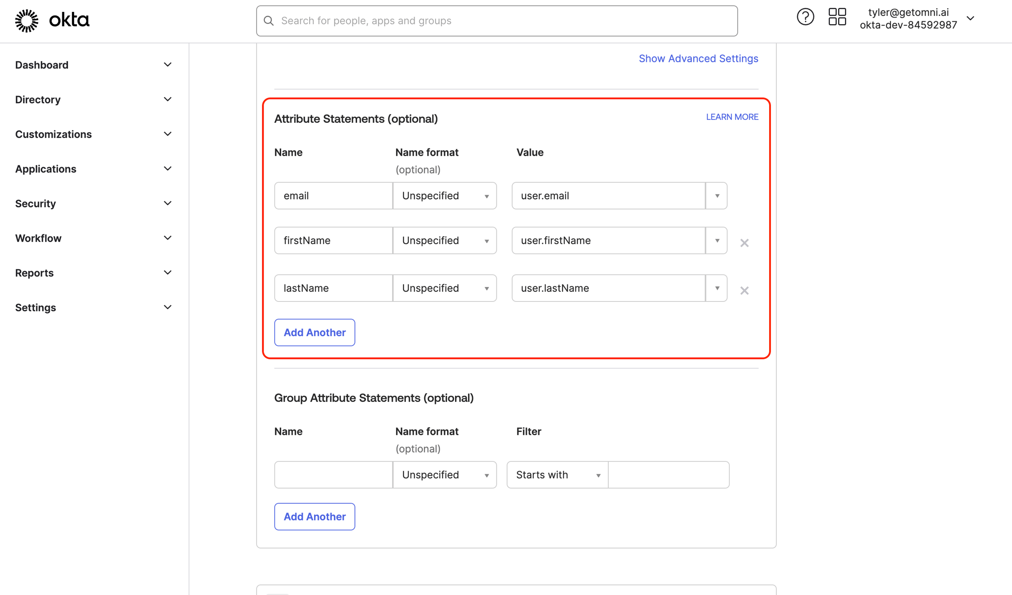Open the account menu for tyler@getomni.ai
This screenshot has height=595, width=1012.
pyautogui.click(x=970, y=18)
